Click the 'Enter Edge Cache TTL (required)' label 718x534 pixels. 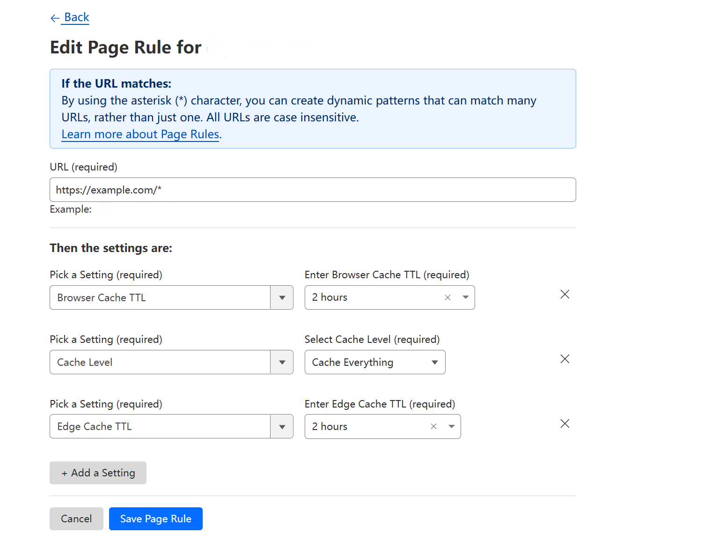(380, 404)
